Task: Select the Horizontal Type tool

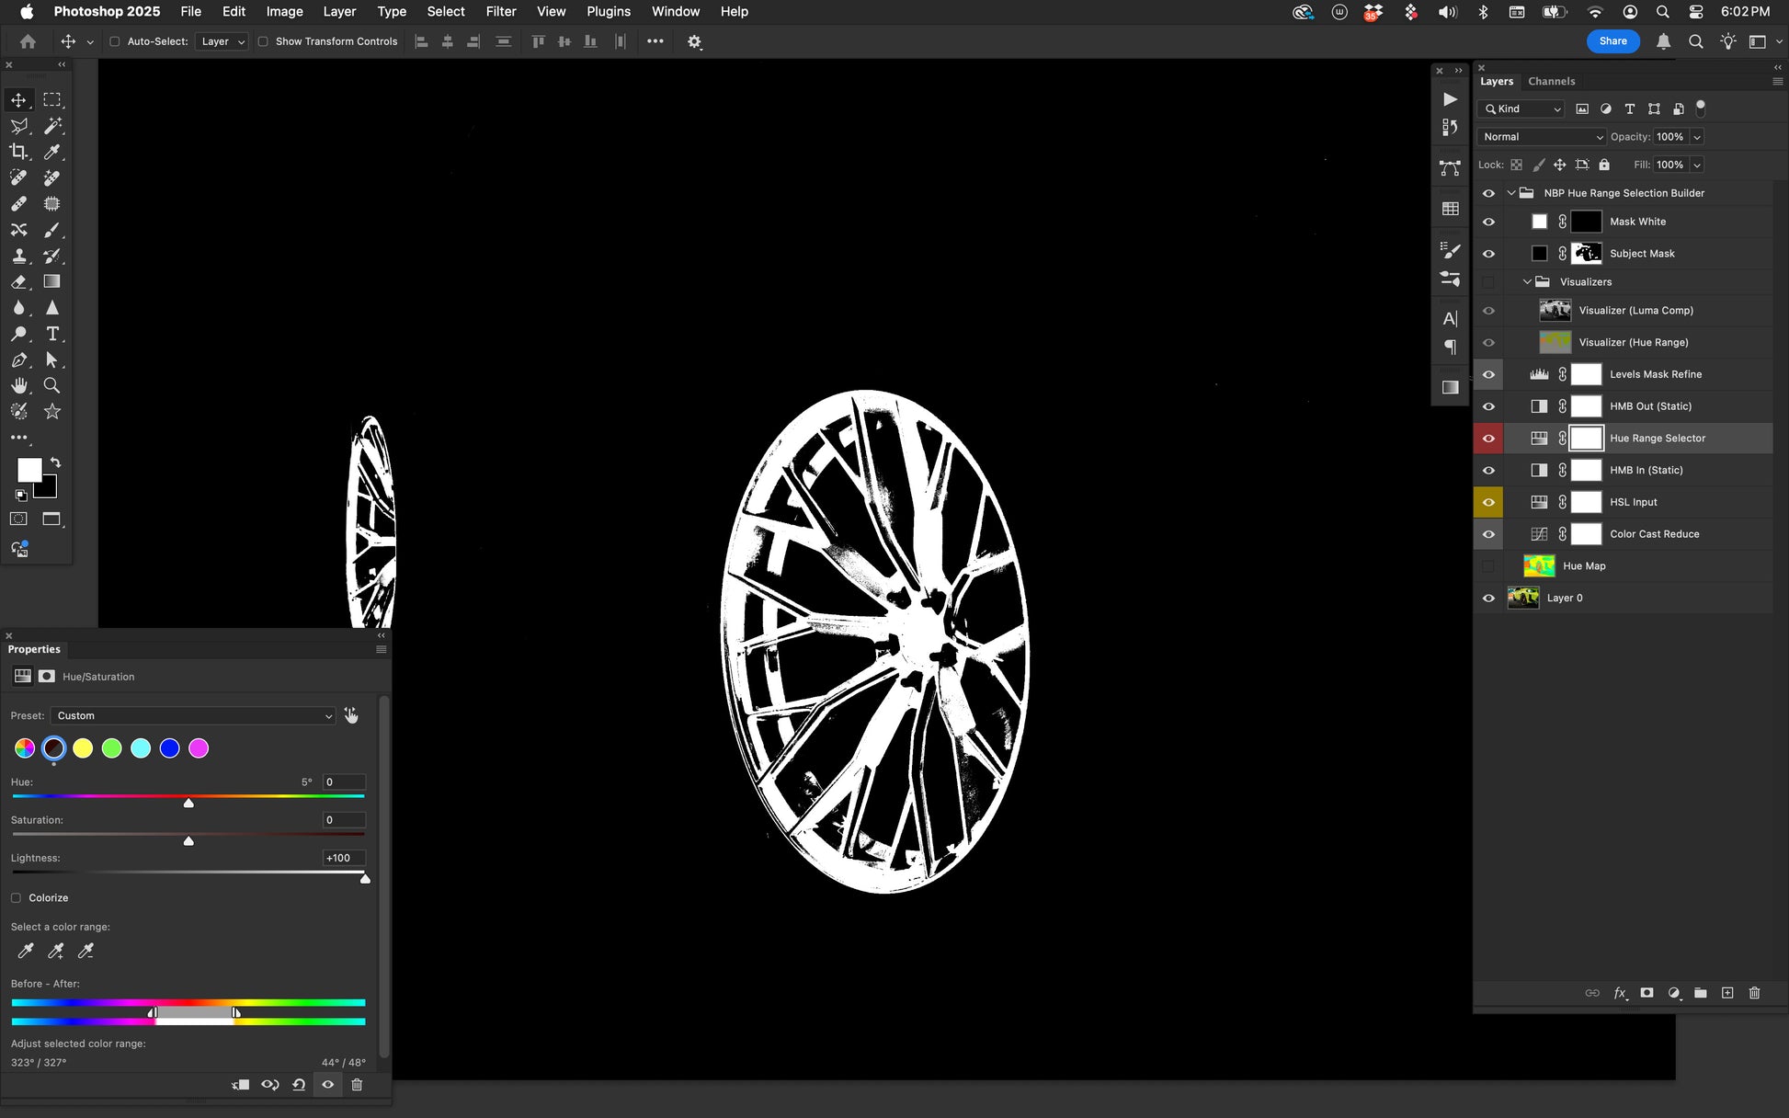Action: coord(52,334)
